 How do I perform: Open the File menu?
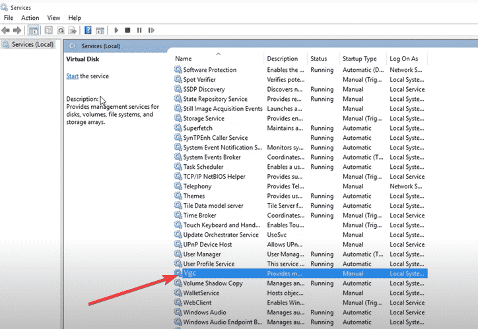(9, 18)
